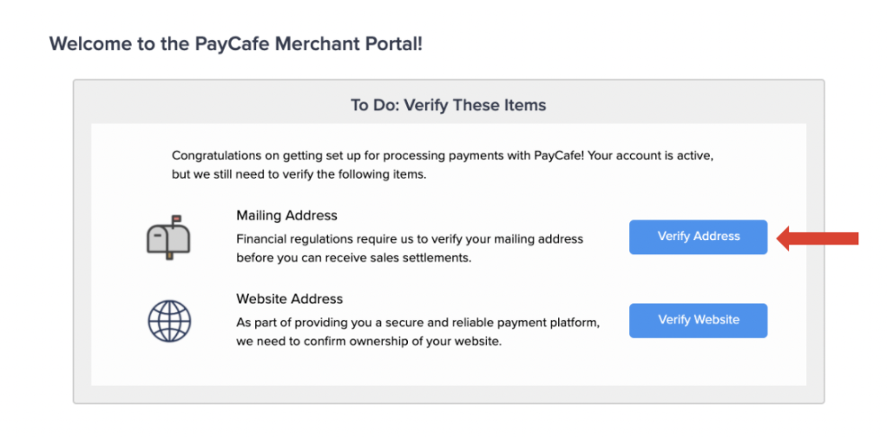The image size is (887, 437).
Task: Click the line beginning Congratulations on getting set up
Action: (447, 155)
